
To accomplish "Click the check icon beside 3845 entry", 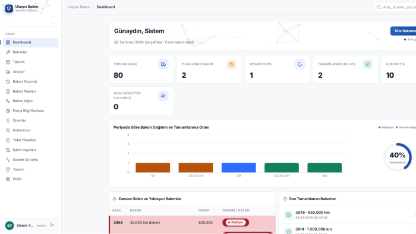I will pyautogui.click(x=288, y=215).
